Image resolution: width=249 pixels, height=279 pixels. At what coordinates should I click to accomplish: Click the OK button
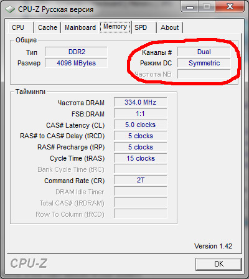point(218,264)
